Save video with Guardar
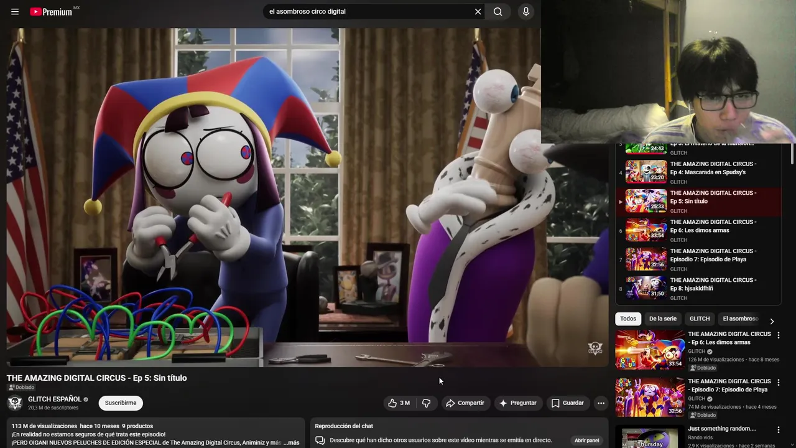The height and width of the screenshot is (448, 796). 567,403
